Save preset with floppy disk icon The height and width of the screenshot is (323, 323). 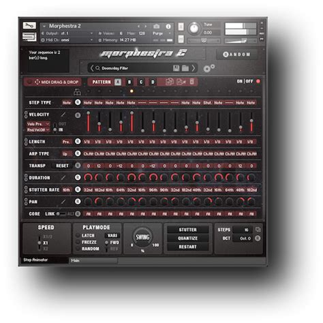tap(176, 68)
